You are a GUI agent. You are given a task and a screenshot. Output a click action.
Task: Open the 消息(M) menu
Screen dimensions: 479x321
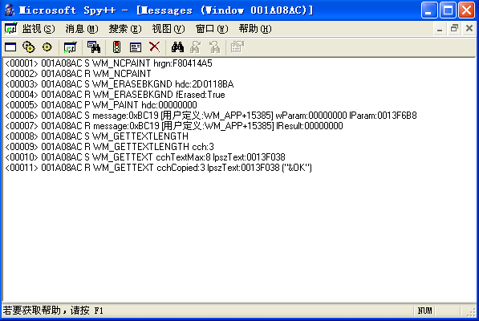[x=82, y=29]
